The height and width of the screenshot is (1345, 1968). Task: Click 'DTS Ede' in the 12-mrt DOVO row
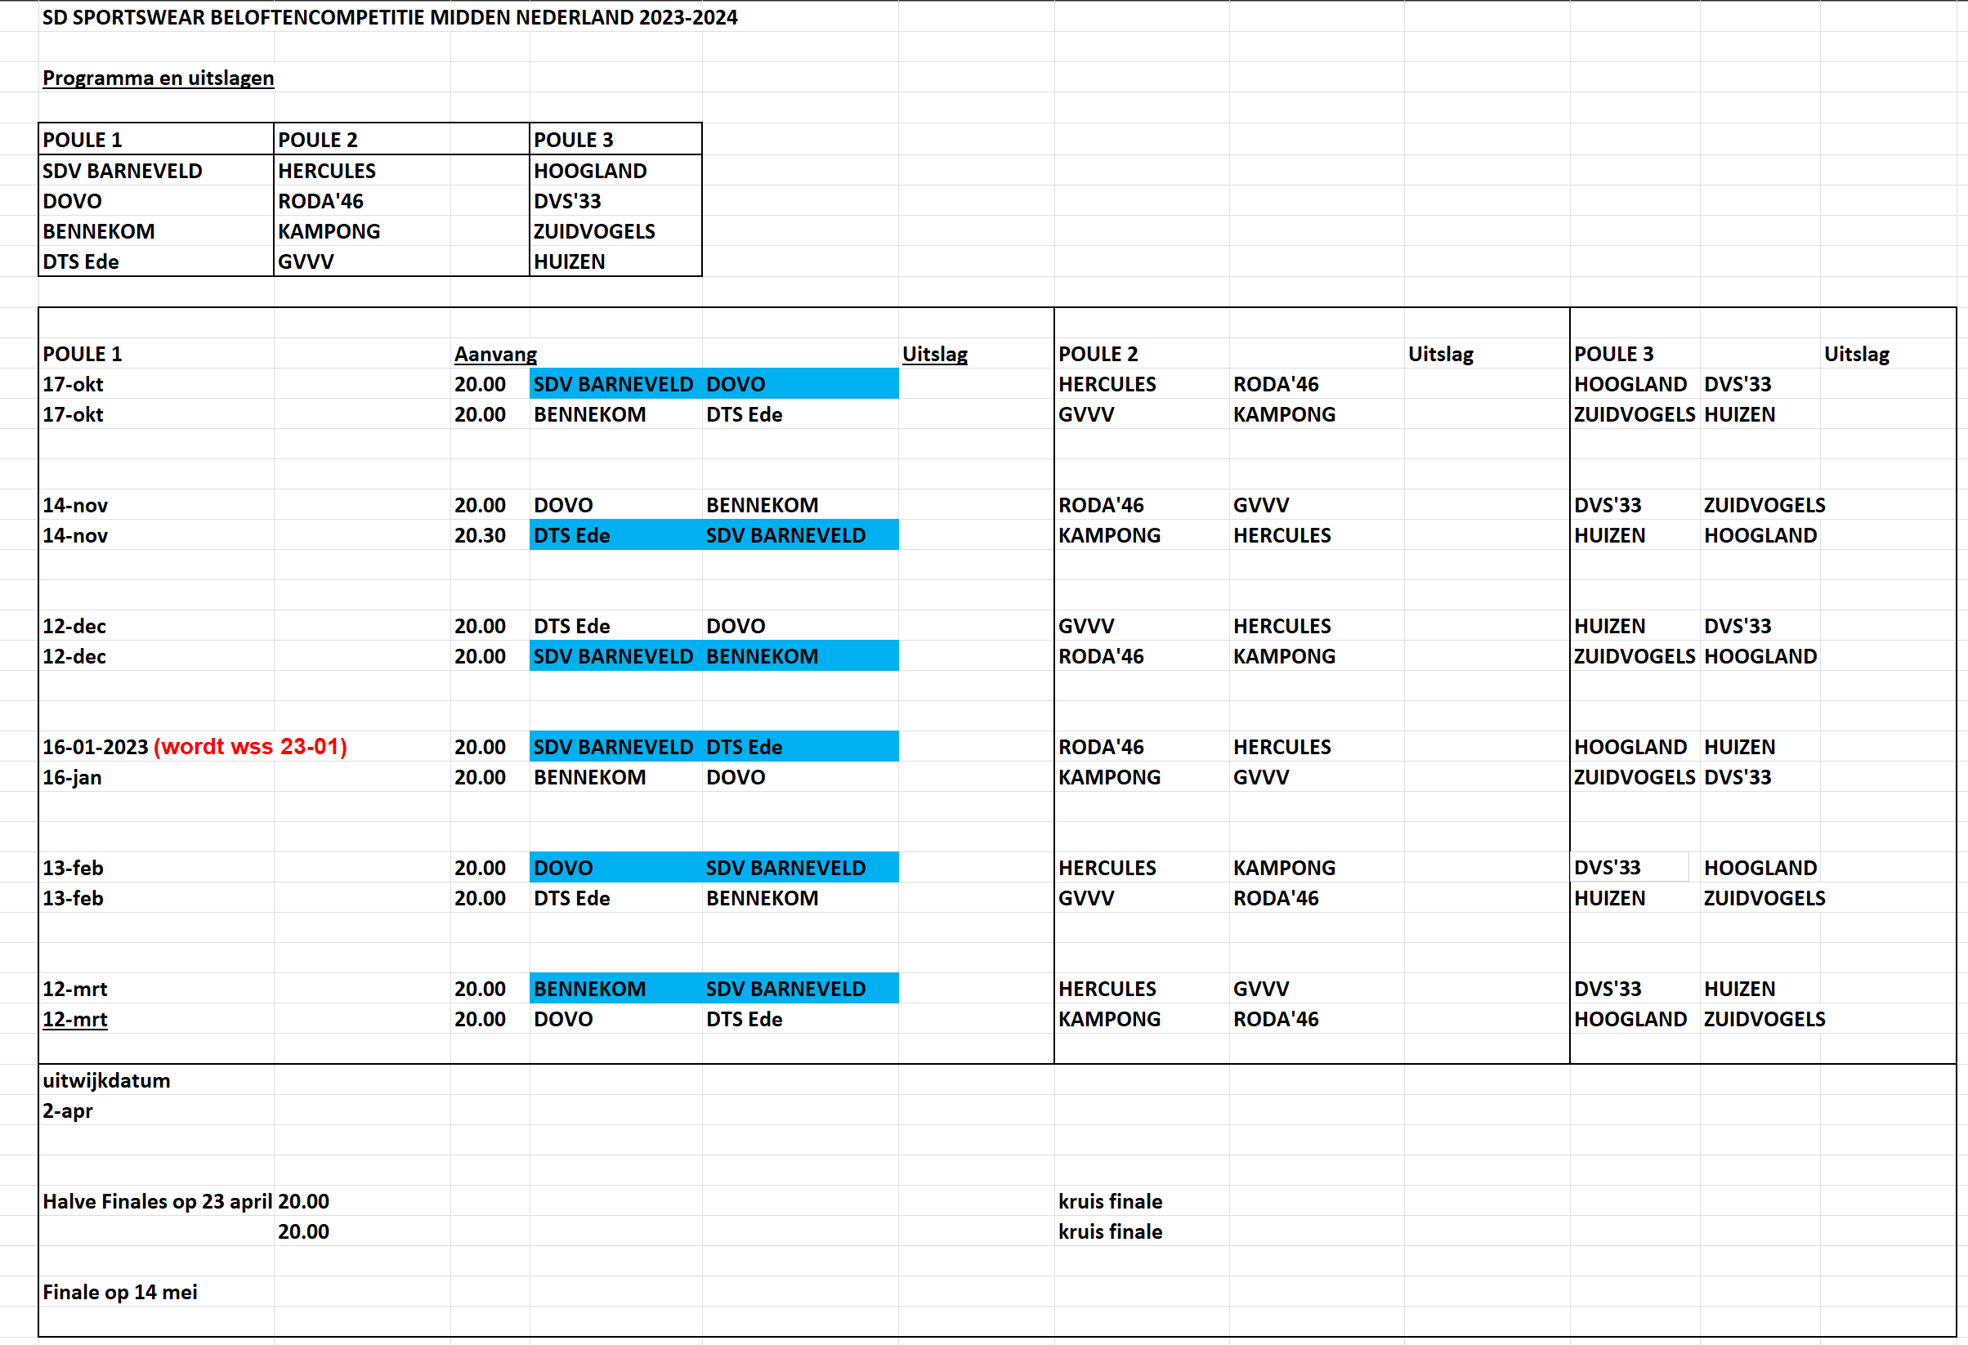click(745, 1019)
